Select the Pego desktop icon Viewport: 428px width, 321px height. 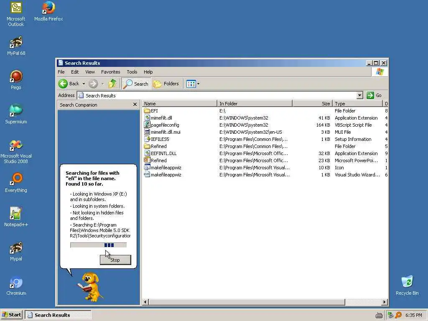click(16, 80)
